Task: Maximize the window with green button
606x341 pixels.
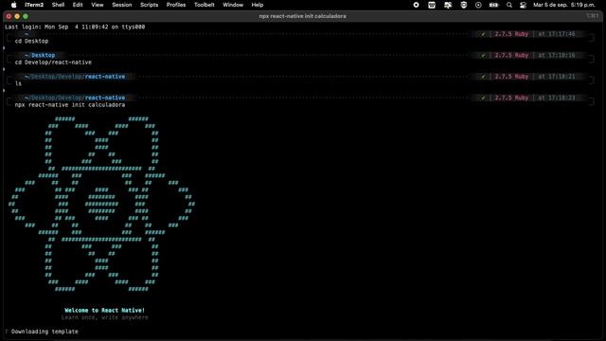Action: pyautogui.click(x=26, y=16)
